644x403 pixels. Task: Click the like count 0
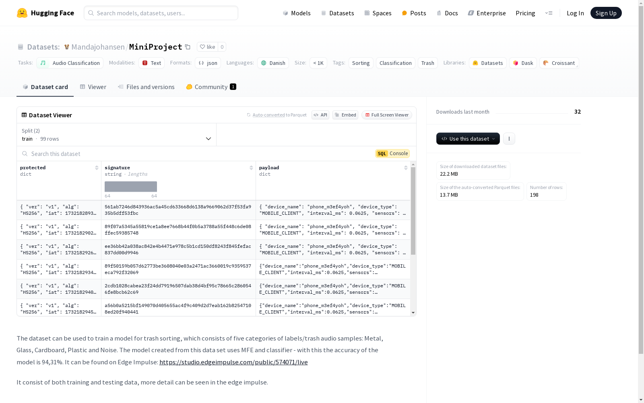click(222, 47)
